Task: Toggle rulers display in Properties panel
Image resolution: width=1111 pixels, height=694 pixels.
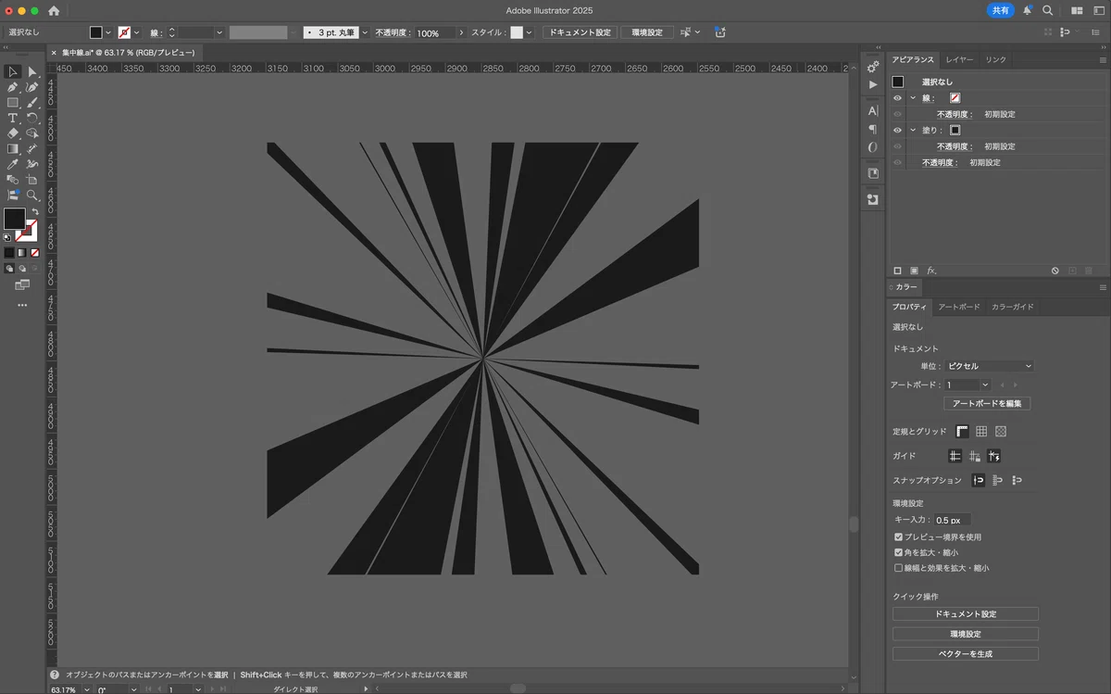Action: coord(963,432)
